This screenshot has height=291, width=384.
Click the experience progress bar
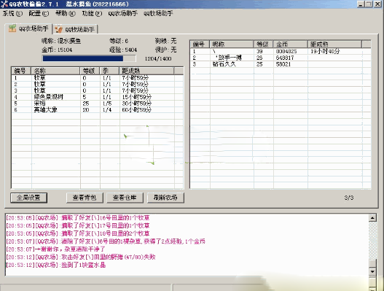[x=89, y=58]
